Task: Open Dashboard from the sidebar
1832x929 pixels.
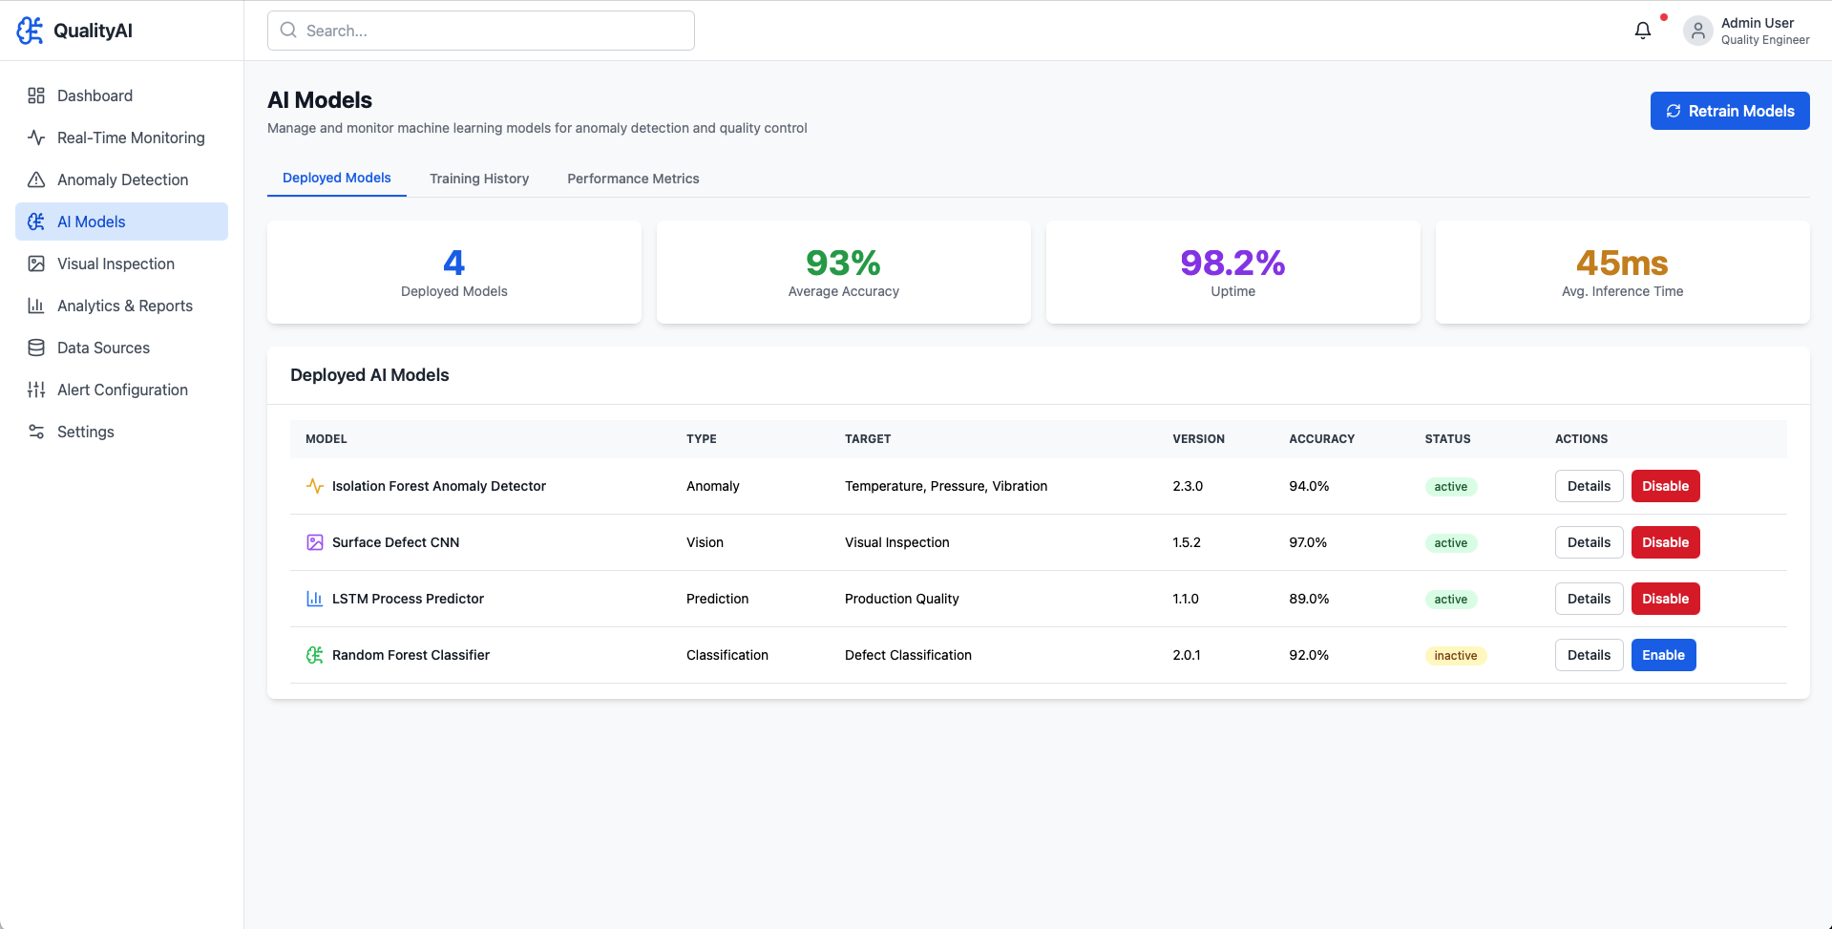Action: point(95,95)
